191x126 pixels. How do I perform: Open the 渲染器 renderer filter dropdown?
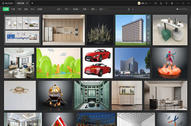[77, 9]
